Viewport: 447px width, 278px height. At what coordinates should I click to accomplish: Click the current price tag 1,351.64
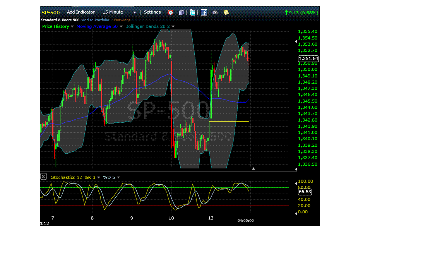click(308, 58)
